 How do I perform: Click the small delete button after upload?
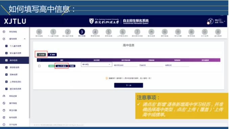click(x=72, y=66)
